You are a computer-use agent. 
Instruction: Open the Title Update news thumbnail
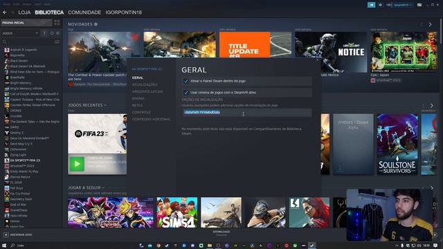255,44
